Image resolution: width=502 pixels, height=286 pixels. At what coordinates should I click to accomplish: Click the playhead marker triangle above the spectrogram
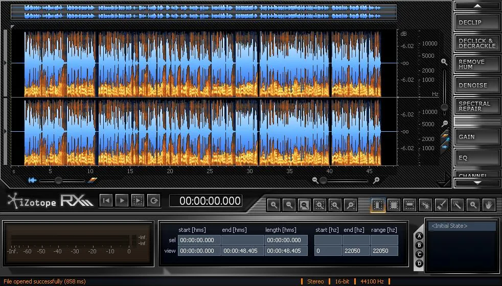coord(12,27)
